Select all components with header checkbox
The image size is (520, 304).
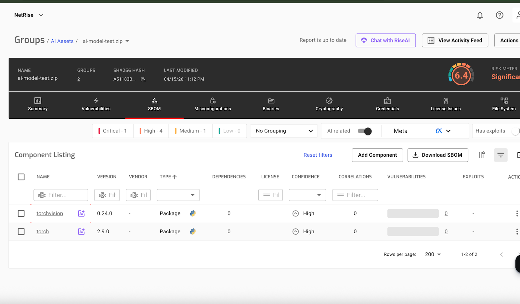click(21, 177)
